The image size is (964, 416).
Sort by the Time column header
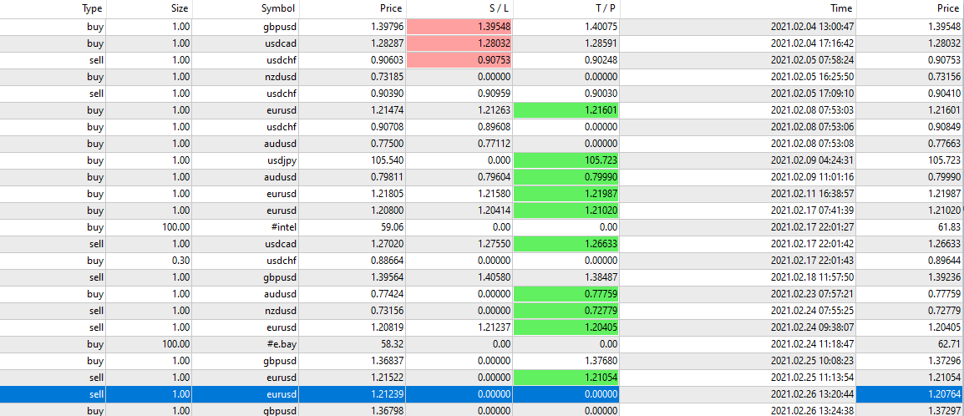click(x=738, y=8)
